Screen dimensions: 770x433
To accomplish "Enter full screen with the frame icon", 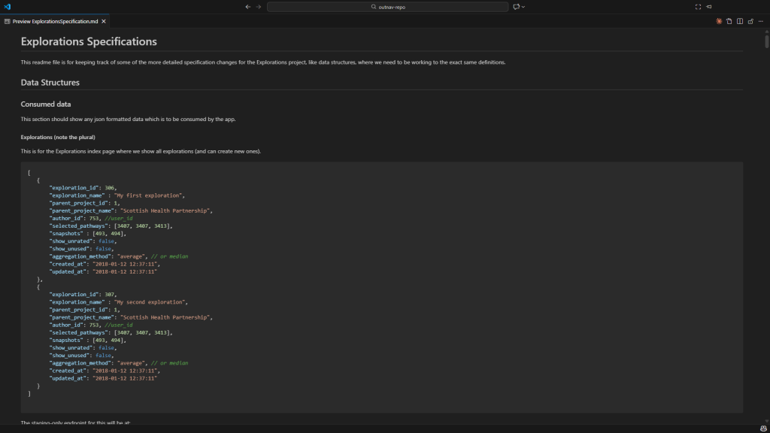I will pyautogui.click(x=698, y=7).
